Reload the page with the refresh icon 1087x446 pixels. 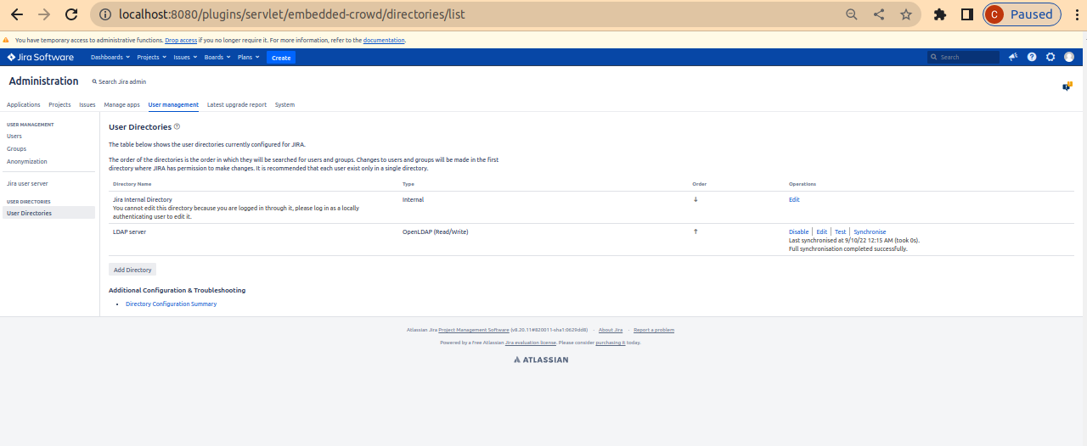[x=71, y=14]
